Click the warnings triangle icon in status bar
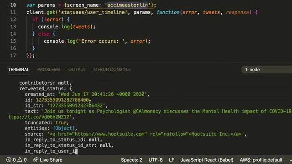The height and width of the screenshot is (164, 292). click(x=20, y=160)
